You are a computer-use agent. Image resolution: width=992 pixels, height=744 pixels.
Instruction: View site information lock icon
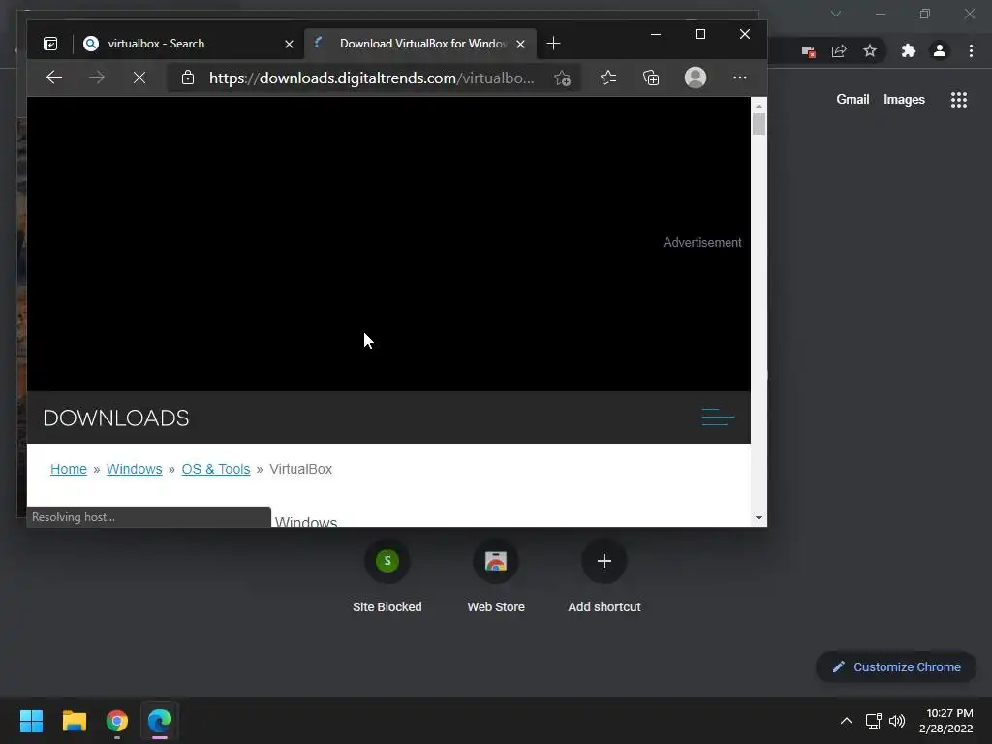point(187,77)
